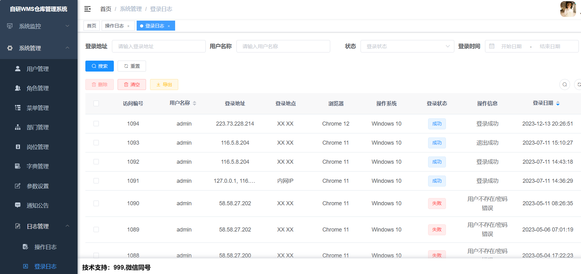Click the yellow 导出 button
Image resolution: width=581 pixels, height=274 pixels.
click(164, 84)
